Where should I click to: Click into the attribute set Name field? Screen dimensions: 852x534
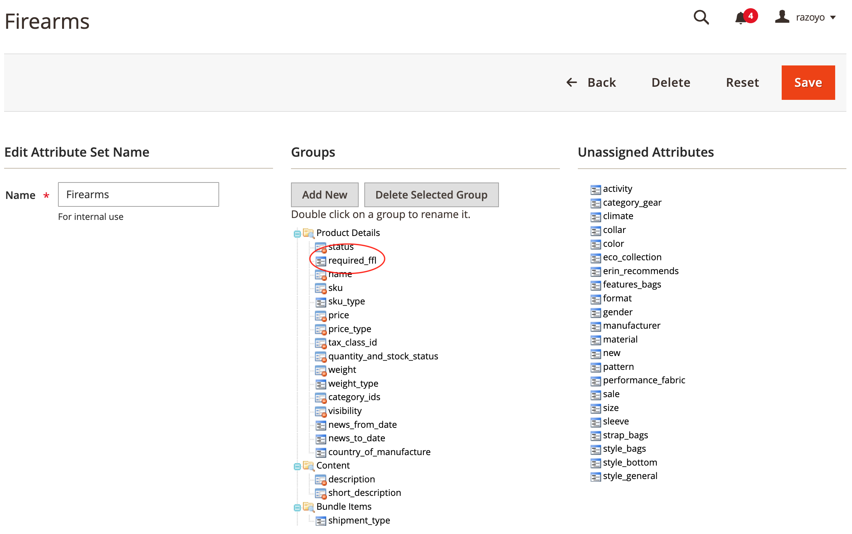tap(138, 194)
